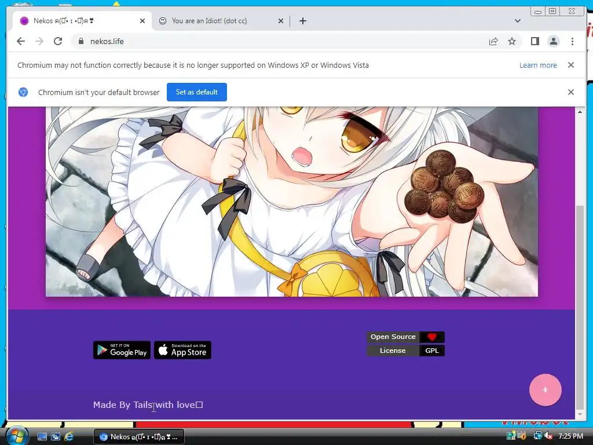Expand the tab search dropdown arrow
Screen dimensions: 593x445
click(x=517, y=21)
